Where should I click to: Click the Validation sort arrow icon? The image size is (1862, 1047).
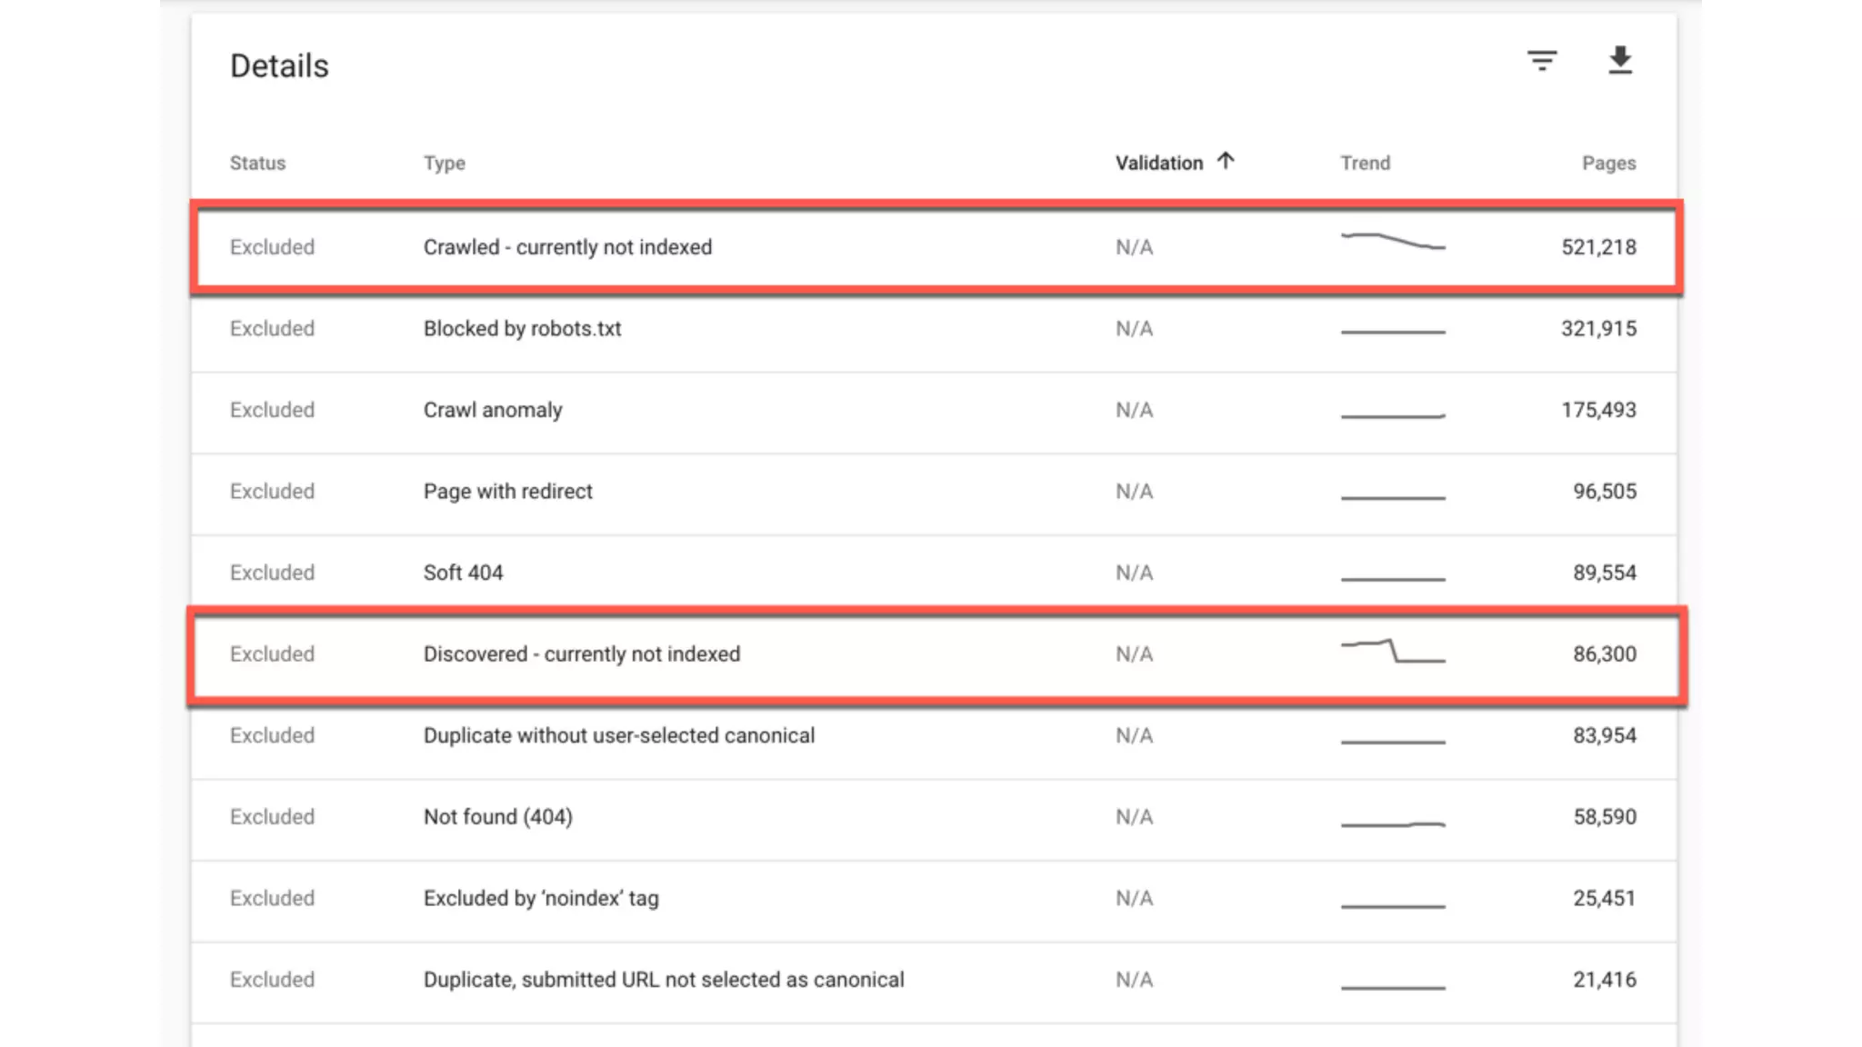coord(1226,161)
